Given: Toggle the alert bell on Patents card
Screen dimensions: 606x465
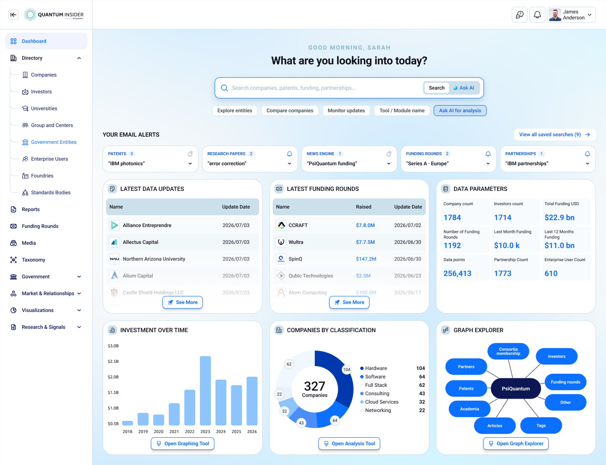Looking at the screenshot, I should (x=190, y=154).
